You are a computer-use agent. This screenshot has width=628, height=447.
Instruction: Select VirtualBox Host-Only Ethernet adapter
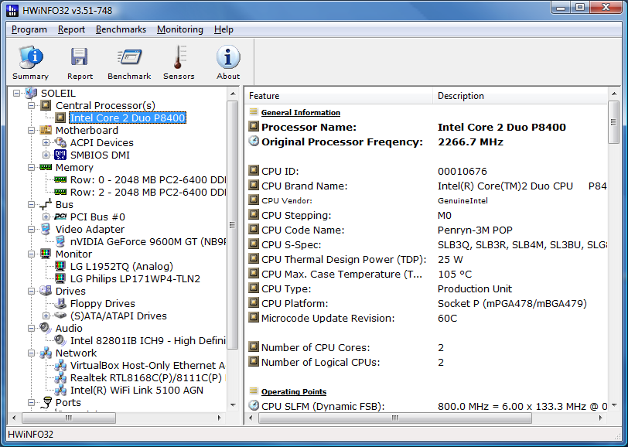point(148,365)
